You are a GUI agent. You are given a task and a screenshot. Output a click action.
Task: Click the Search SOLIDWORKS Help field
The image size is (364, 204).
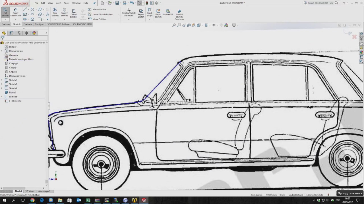click(x=320, y=3)
